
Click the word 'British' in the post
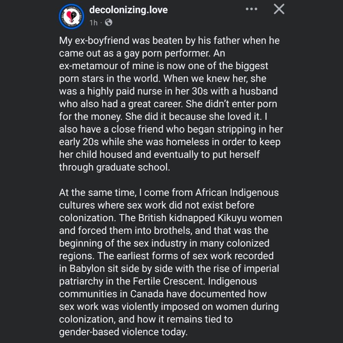coord(152,218)
